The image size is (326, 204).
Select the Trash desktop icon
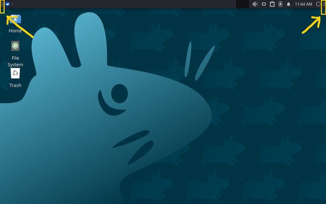15,78
